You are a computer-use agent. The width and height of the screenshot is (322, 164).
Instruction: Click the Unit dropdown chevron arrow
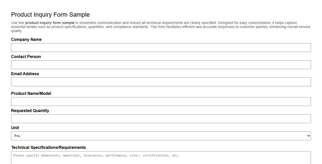308,136
